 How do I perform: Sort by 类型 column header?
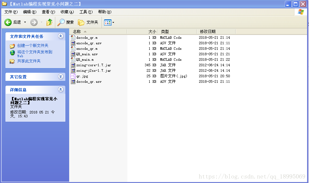coord(177,32)
